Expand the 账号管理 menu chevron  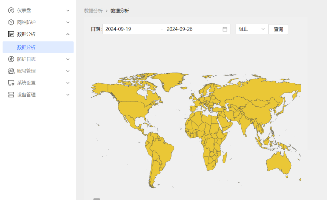point(68,71)
